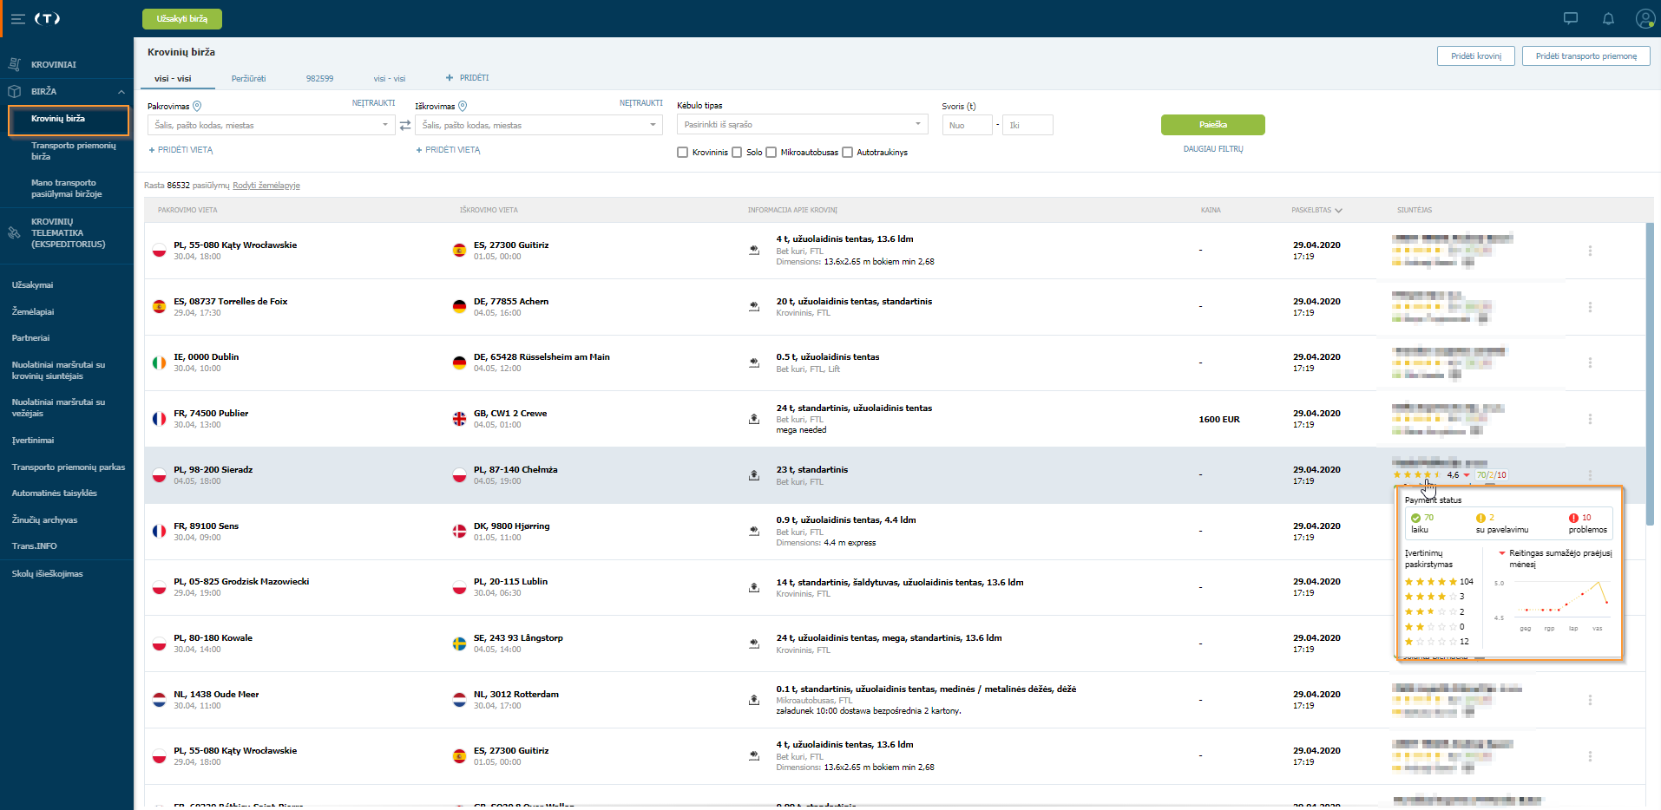This screenshot has height=810, width=1661.
Task: Open the three-dot menu for Dublin row
Action: tap(1590, 363)
